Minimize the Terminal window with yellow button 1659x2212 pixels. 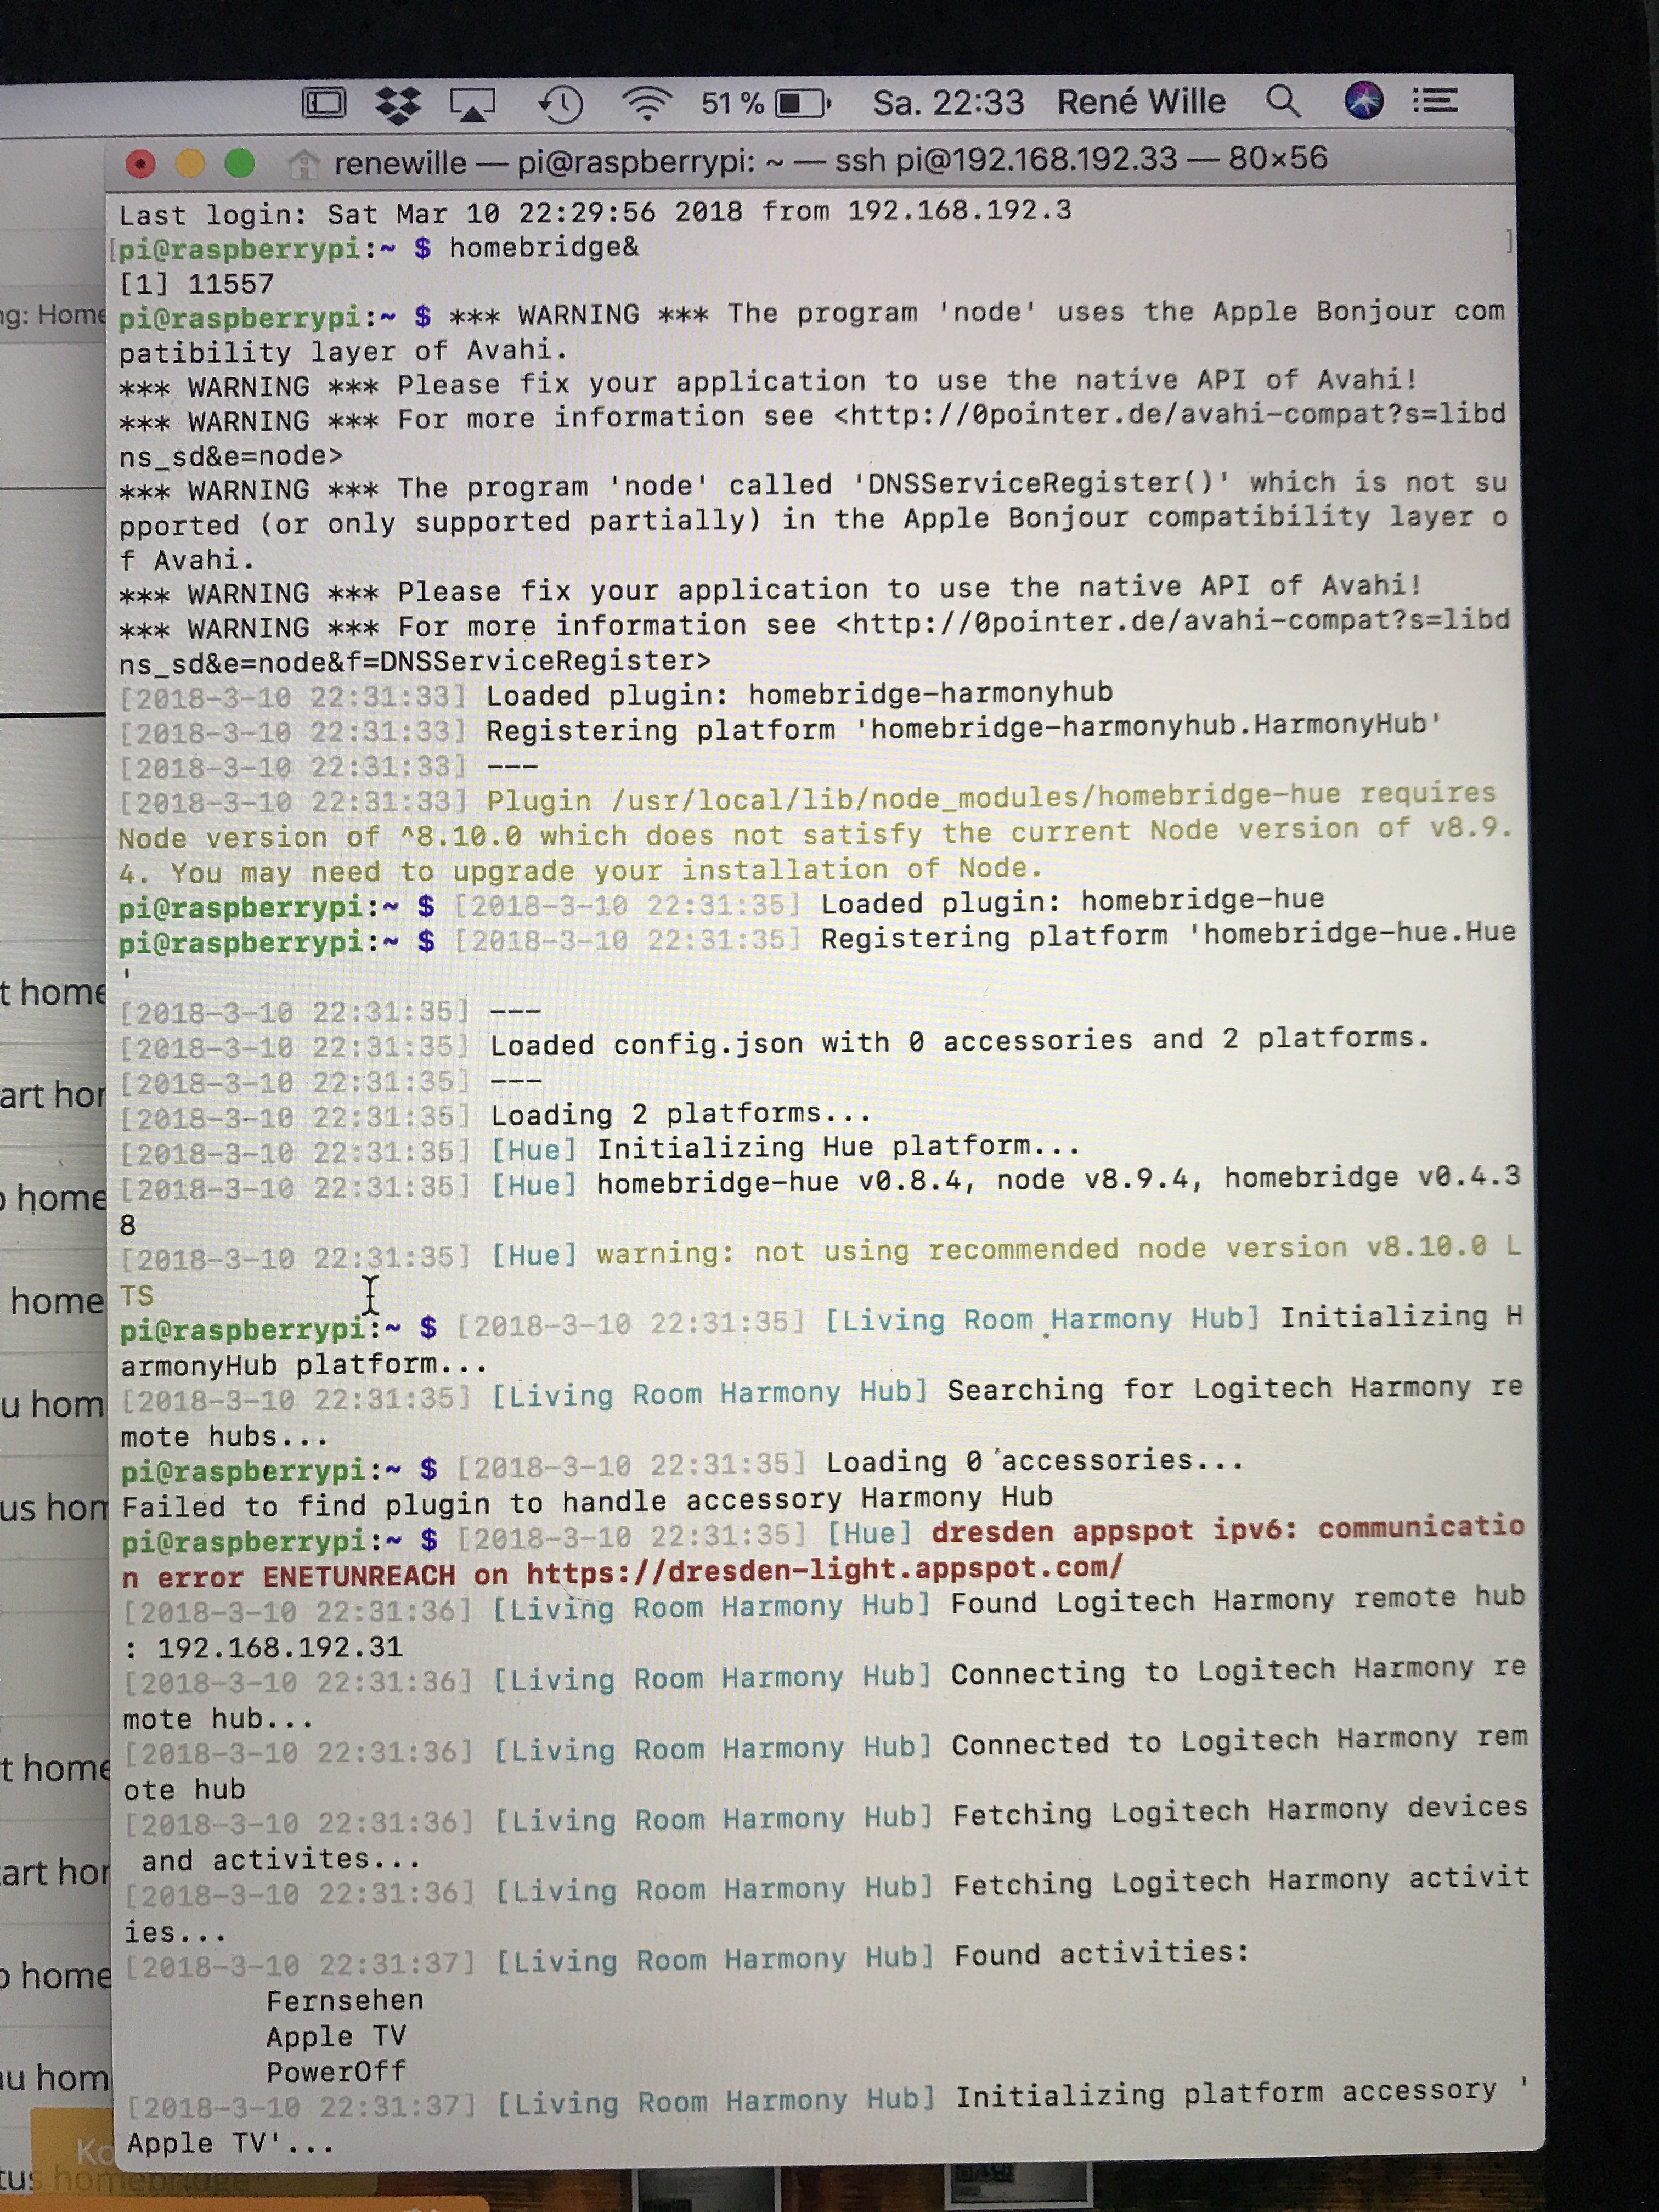[x=190, y=163]
